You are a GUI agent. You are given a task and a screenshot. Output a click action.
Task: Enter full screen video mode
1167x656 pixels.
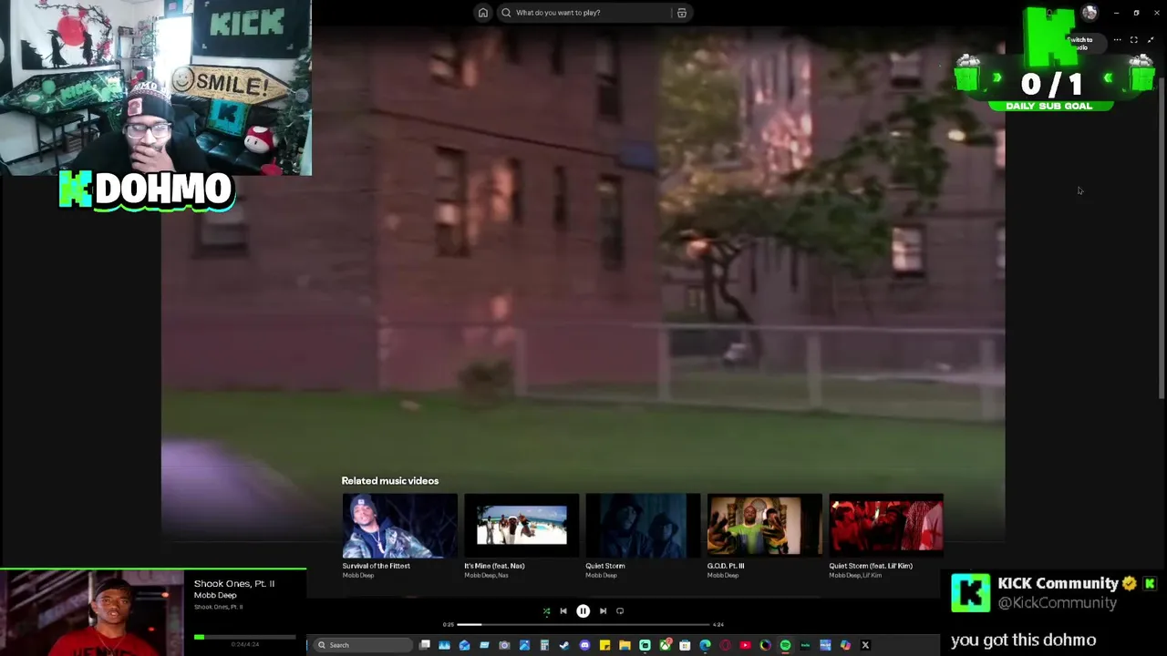click(1133, 40)
